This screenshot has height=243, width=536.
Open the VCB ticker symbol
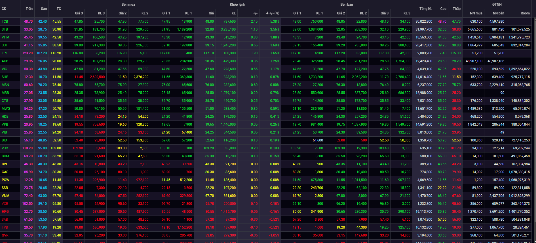[x=5, y=204]
